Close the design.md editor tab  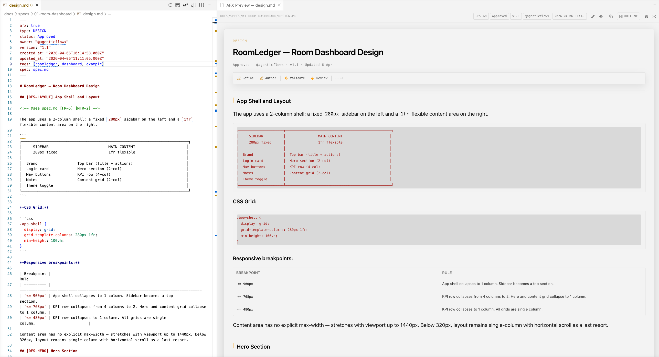coord(37,5)
